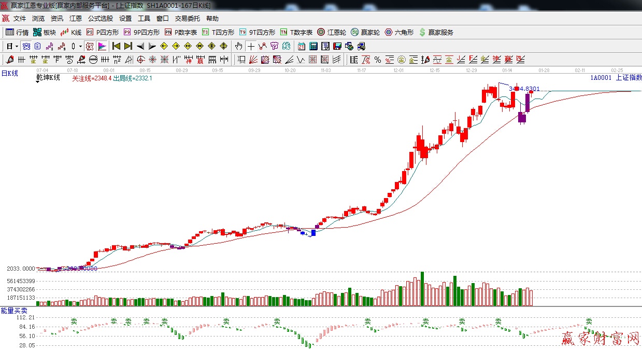This screenshot has height=351, width=642.
Task: Open the 日 period dropdown arrow
Action: click(x=17, y=46)
